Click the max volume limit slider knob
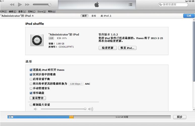Image resolution: width=195 pixels, height=126 pixels. [85, 109]
